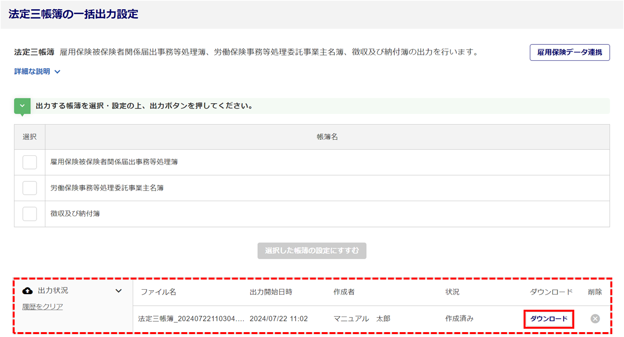Click the 状況 column header
Screen dimensions: 624x337
pyautogui.click(x=452, y=292)
